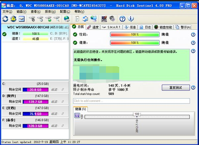Click the left panel 健康 100% green bar
The height and width of the screenshot is (145, 199).
35,34
